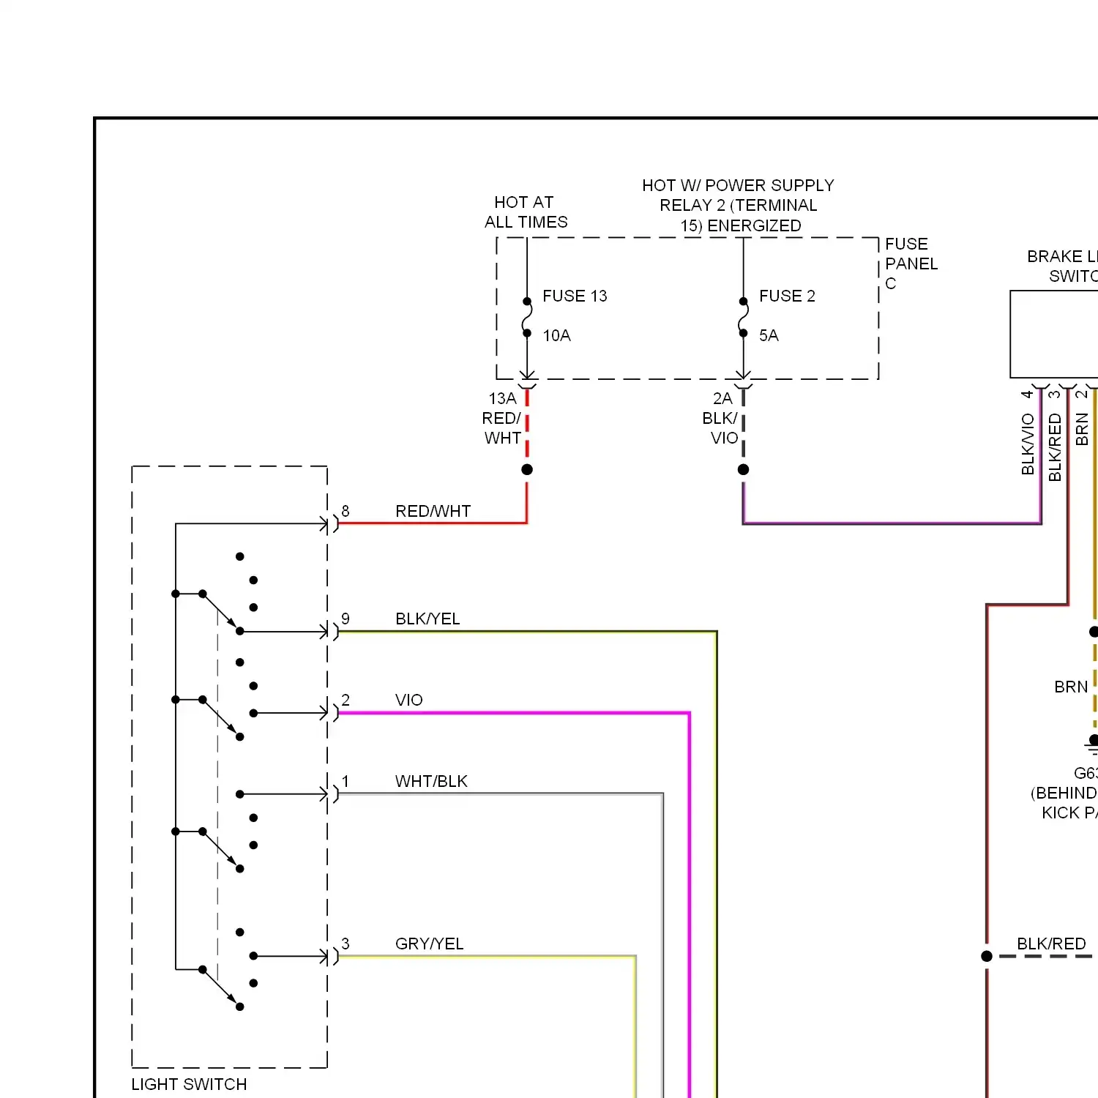The height and width of the screenshot is (1098, 1098).
Task: Click pin number 9 on the light switch
Action: [x=346, y=619]
